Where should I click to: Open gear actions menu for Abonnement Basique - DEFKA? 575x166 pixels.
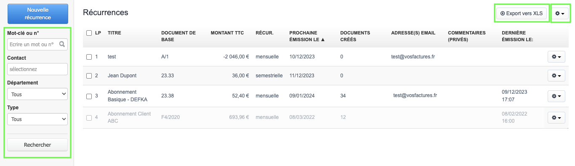click(556, 96)
